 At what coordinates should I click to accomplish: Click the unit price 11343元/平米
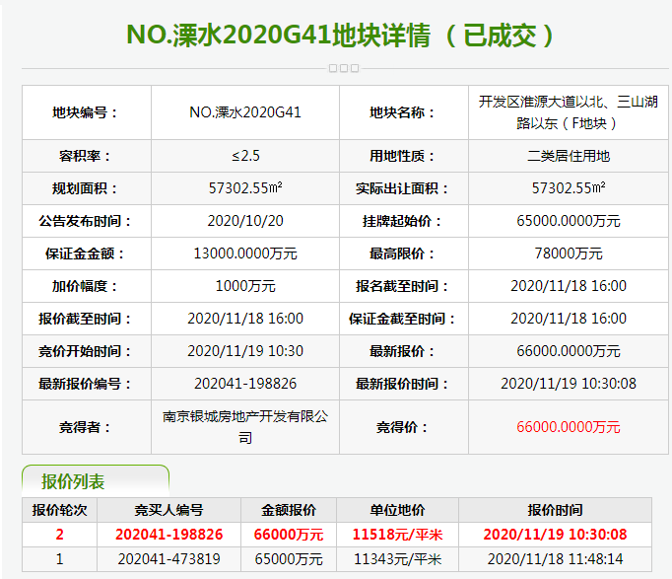coord(398,559)
